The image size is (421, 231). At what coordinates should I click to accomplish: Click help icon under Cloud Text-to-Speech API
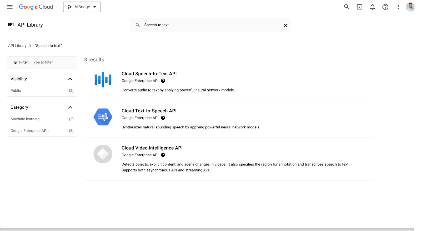coord(163,118)
